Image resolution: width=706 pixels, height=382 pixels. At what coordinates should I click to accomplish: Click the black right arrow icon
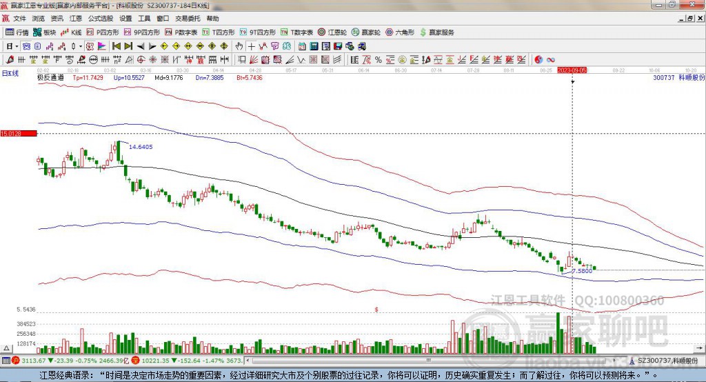[x=152, y=46]
